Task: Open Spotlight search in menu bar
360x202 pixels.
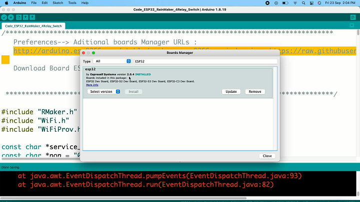Action: 303,3
